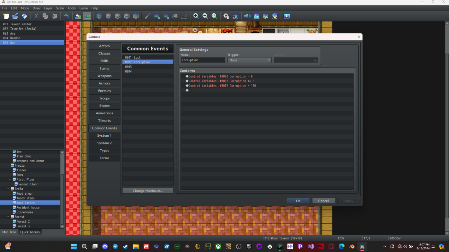The height and width of the screenshot is (252, 449).
Task: Open the File menu
Action: click(x=4, y=8)
